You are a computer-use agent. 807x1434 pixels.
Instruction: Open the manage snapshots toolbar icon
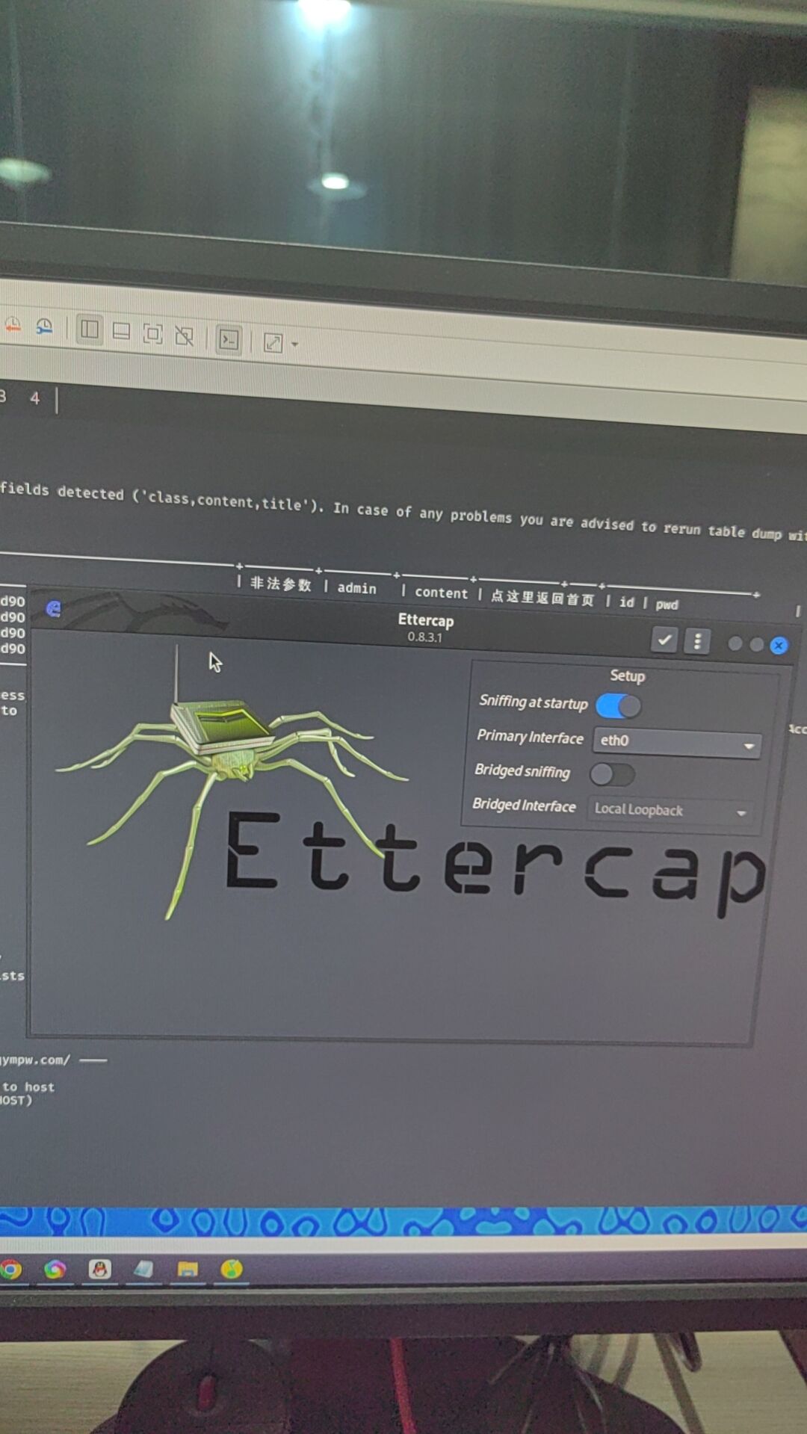(x=45, y=327)
